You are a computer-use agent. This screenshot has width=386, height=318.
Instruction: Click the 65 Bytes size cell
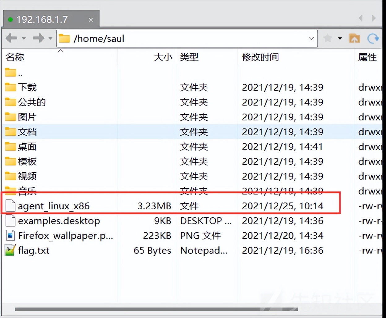[152, 250]
